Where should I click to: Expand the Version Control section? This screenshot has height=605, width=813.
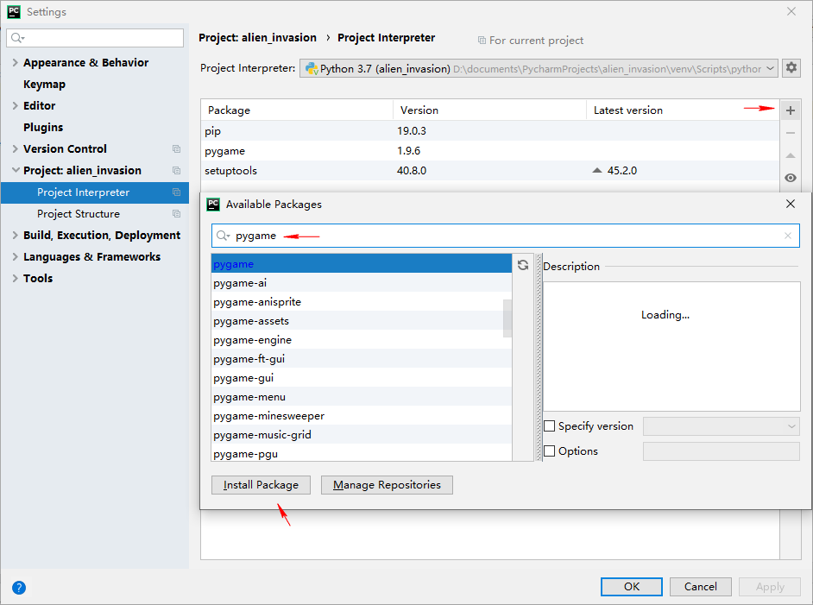pyautogui.click(x=15, y=148)
